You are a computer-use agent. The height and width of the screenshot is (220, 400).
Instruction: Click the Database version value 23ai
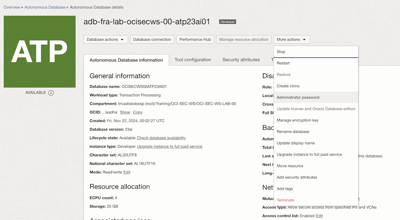pyautogui.click(x=129, y=129)
